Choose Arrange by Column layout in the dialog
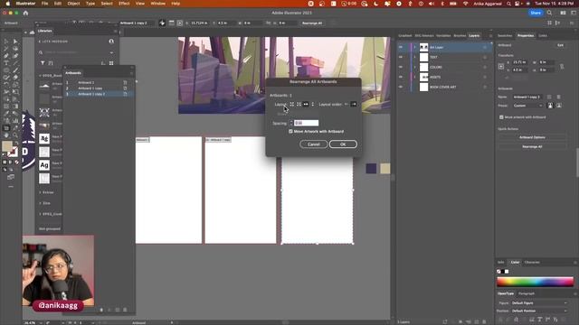Screen dimensions: 579x325 pos(313,105)
